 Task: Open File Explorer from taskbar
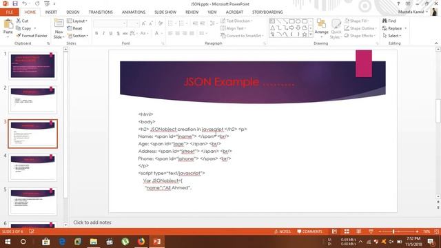pos(94,242)
